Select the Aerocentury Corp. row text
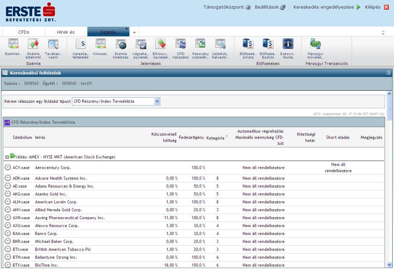394x269 pixels. click(x=53, y=167)
